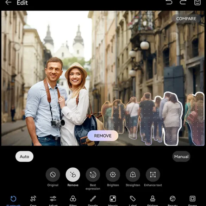Go back using the arrow beside Edit
Image resolution: width=206 pixels, height=206 pixels.
(8, 2)
